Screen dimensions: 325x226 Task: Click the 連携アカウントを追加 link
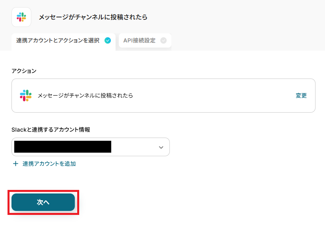(49, 164)
